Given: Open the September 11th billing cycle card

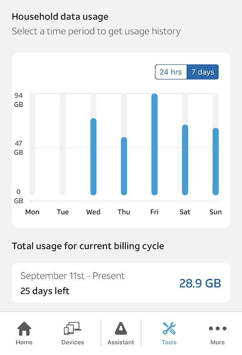Looking at the screenshot, I should point(121,283).
